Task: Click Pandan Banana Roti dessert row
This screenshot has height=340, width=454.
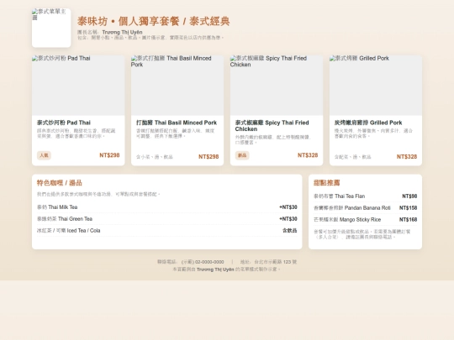Action: 366,208
